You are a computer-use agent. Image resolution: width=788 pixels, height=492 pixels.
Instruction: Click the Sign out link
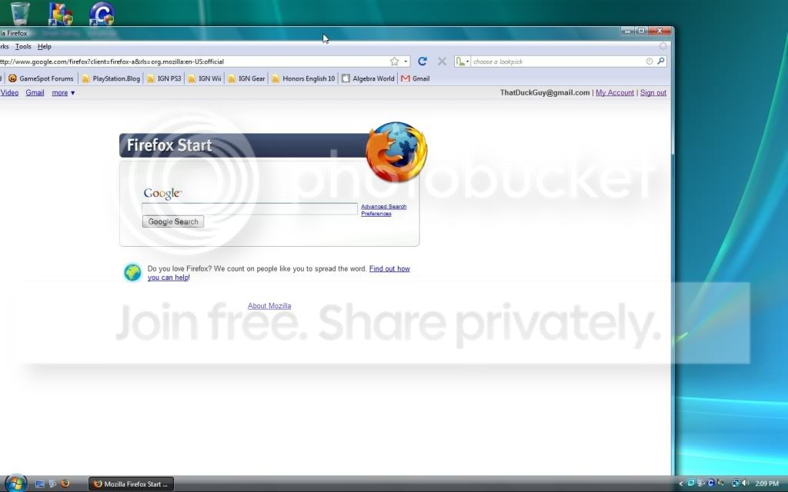coord(653,92)
